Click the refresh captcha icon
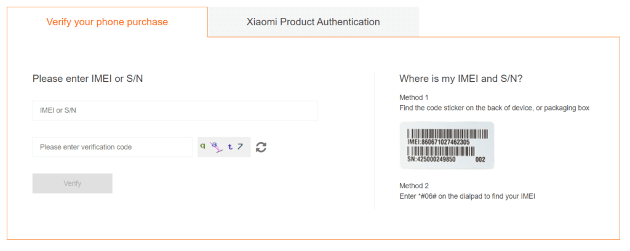630x251 pixels. click(261, 147)
